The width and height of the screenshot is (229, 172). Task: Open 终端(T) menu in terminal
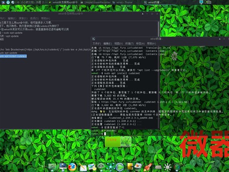(129, 44)
